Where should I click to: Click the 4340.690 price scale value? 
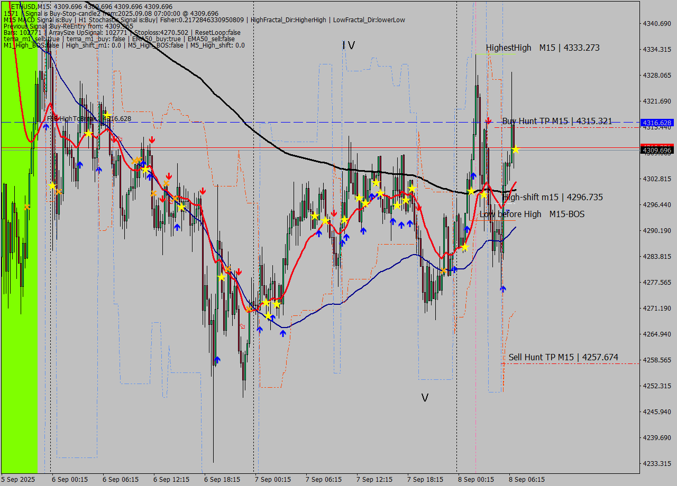click(656, 24)
